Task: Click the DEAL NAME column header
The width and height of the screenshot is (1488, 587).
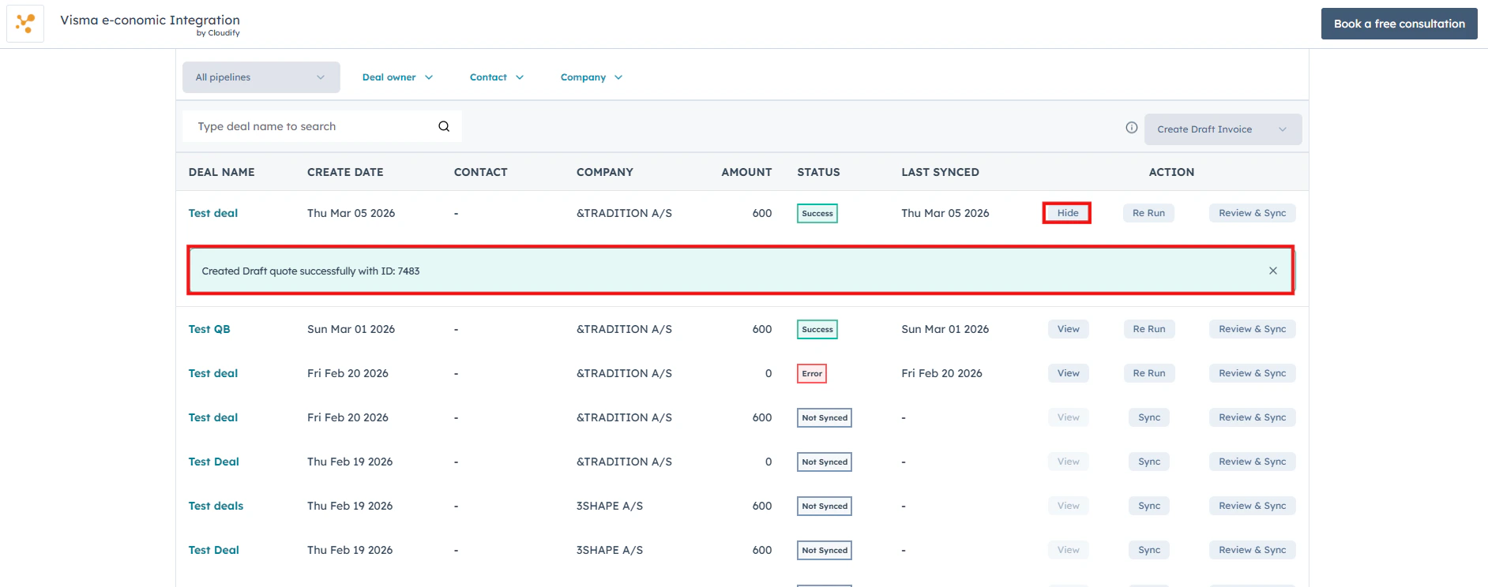Action: (221, 172)
